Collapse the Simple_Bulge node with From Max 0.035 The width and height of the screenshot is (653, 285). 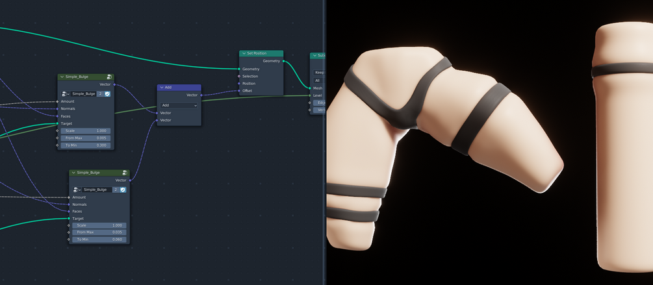click(x=73, y=173)
